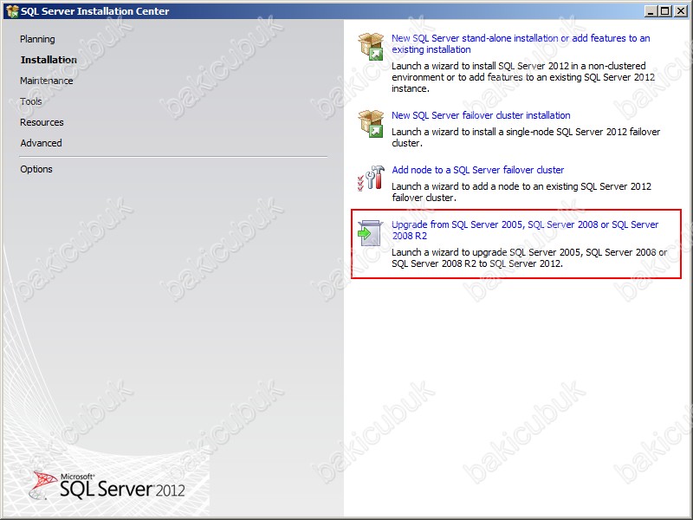This screenshot has height=520, width=693.
Task: Open the Options section
Action: coord(36,169)
